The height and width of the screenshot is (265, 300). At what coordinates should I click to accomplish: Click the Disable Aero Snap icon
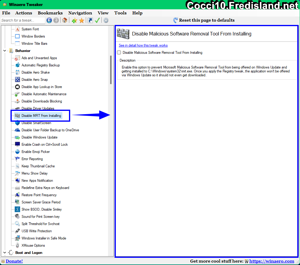click(x=17, y=80)
